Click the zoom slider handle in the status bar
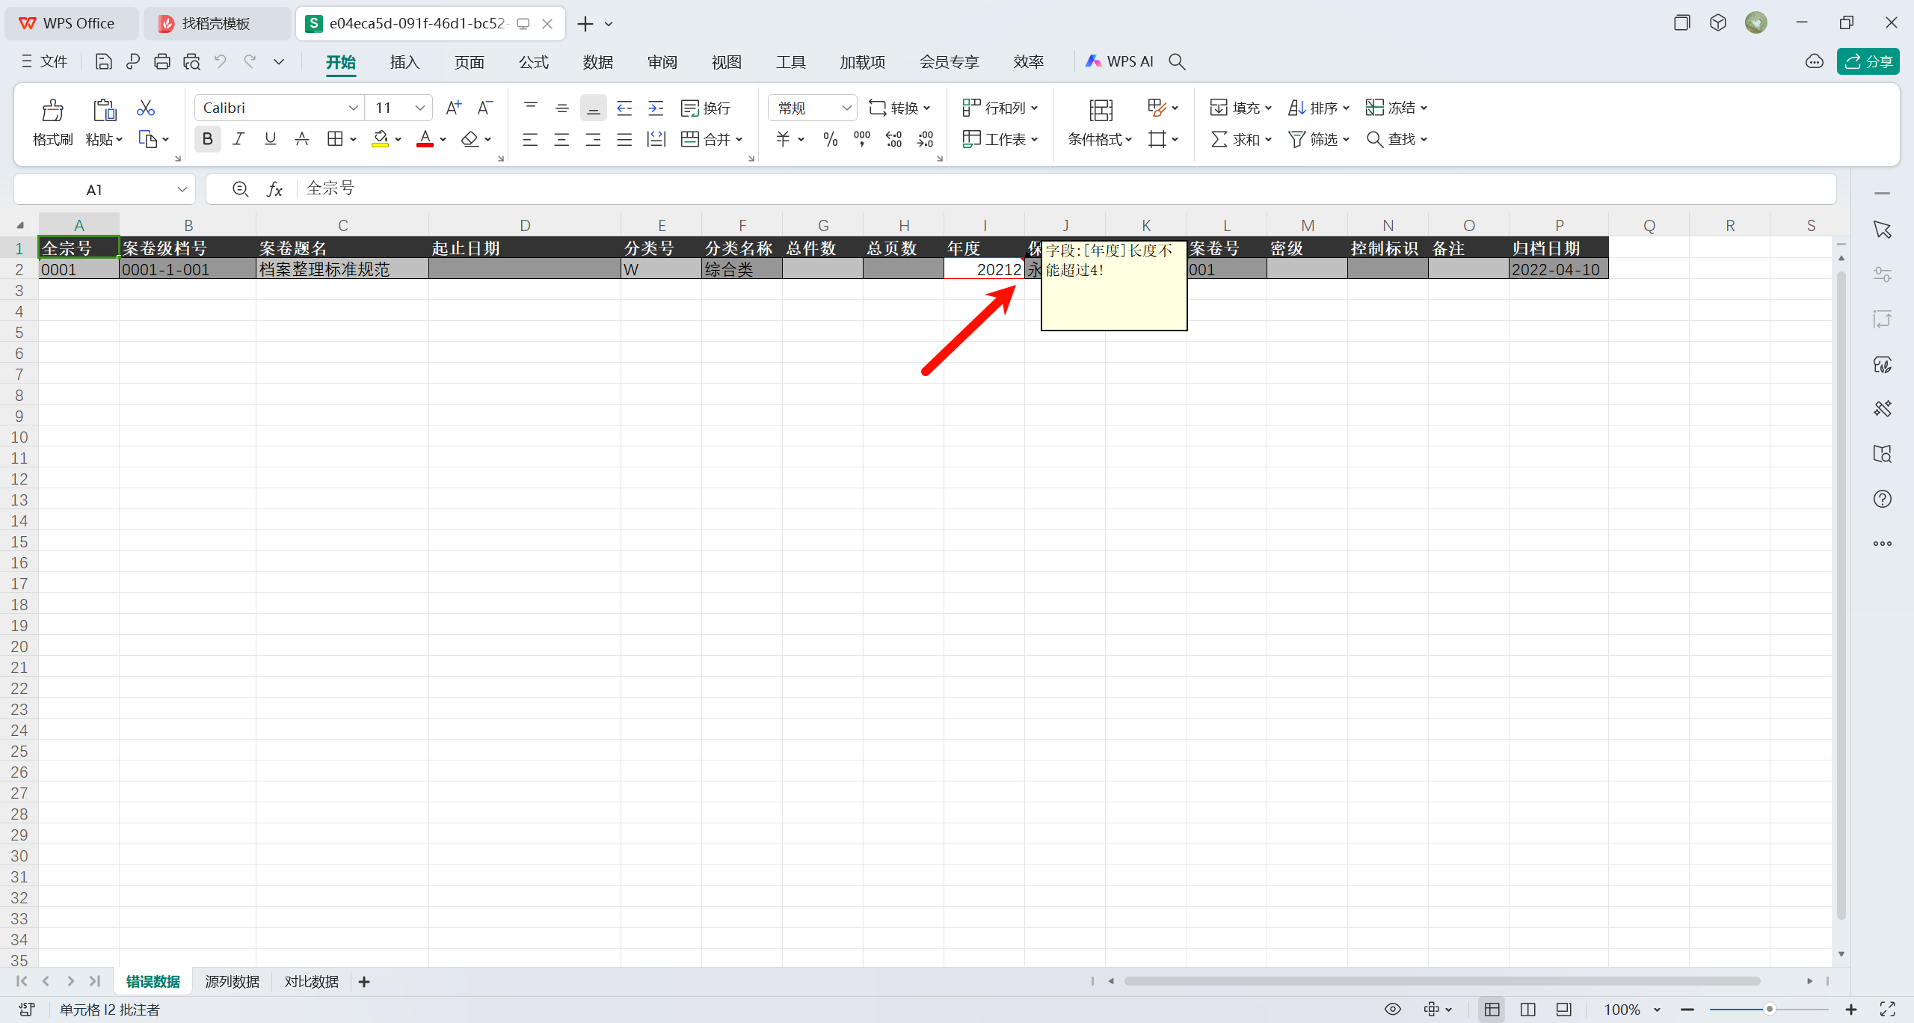The width and height of the screenshot is (1914, 1023). pos(1769,1010)
